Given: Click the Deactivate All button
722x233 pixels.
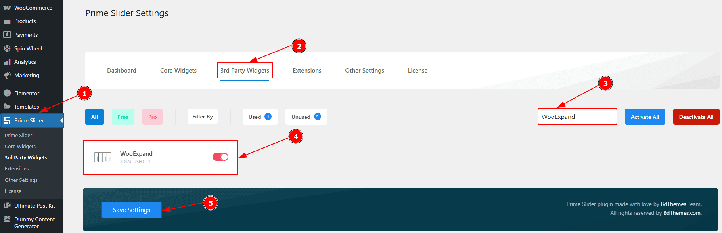Looking at the screenshot, I should (696, 117).
